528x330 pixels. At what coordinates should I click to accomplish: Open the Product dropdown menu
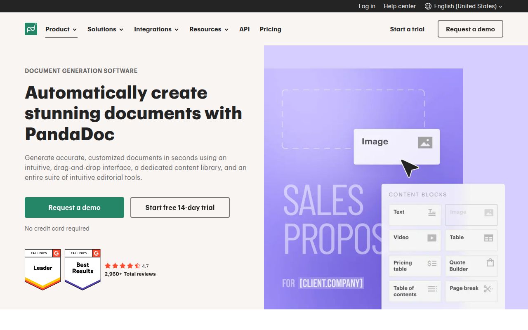(61, 29)
